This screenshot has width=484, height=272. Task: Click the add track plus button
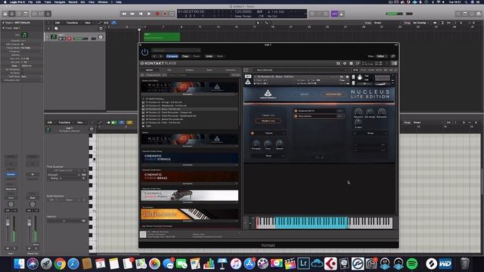click(x=48, y=29)
